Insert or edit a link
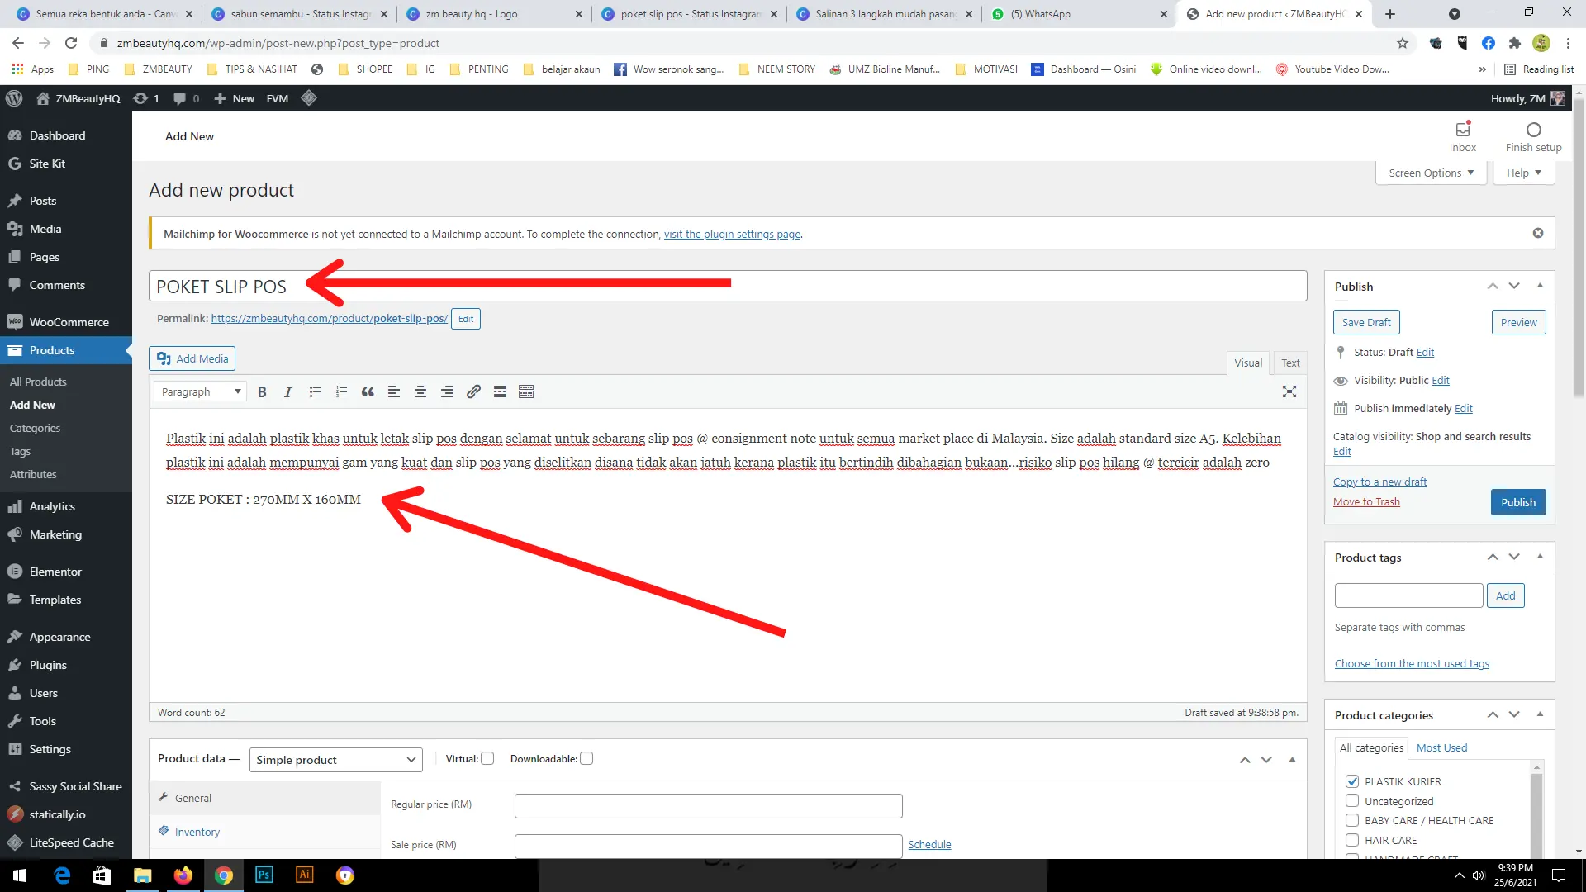The height and width of the screenshot is (892, 1586). [473, 392]
